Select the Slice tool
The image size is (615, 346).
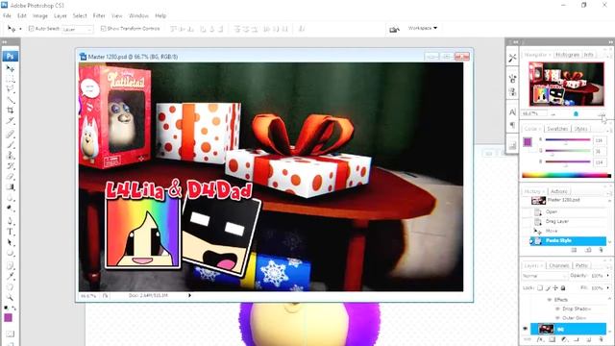pos(10,120)
